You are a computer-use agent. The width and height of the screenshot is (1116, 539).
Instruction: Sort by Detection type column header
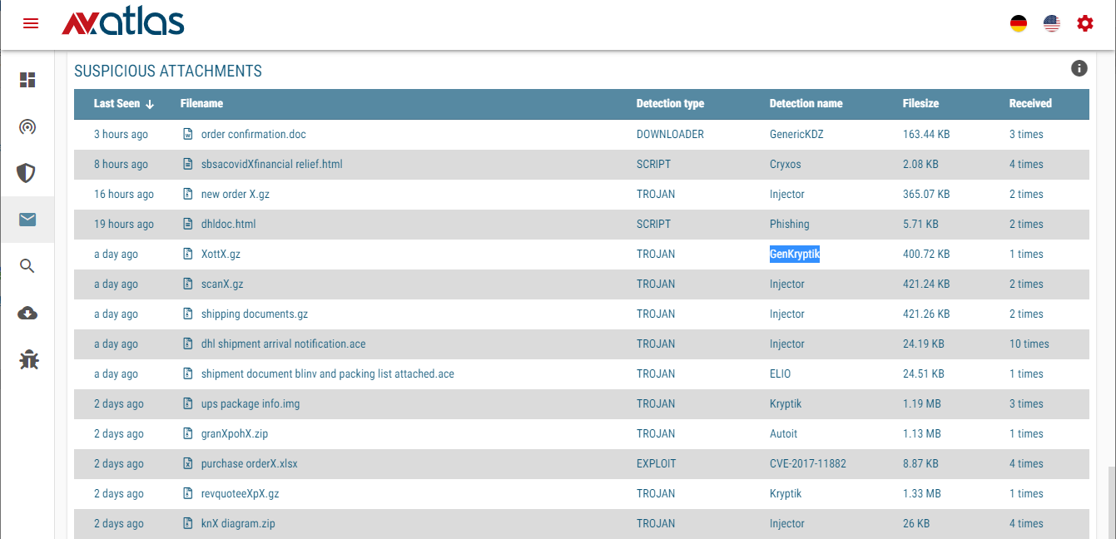(670, 104)
